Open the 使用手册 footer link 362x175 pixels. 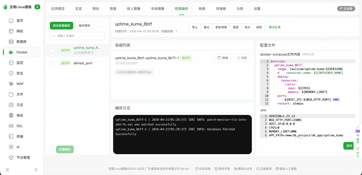point(222,169)
